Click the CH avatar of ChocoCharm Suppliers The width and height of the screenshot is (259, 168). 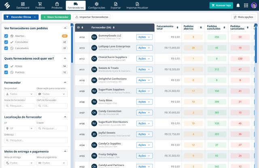(x=94, y=59)
